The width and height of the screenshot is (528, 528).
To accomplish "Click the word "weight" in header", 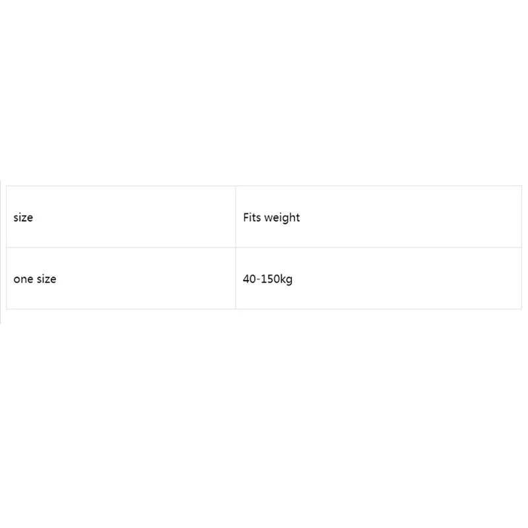I will pyautogui.click(x=282, y=218).
